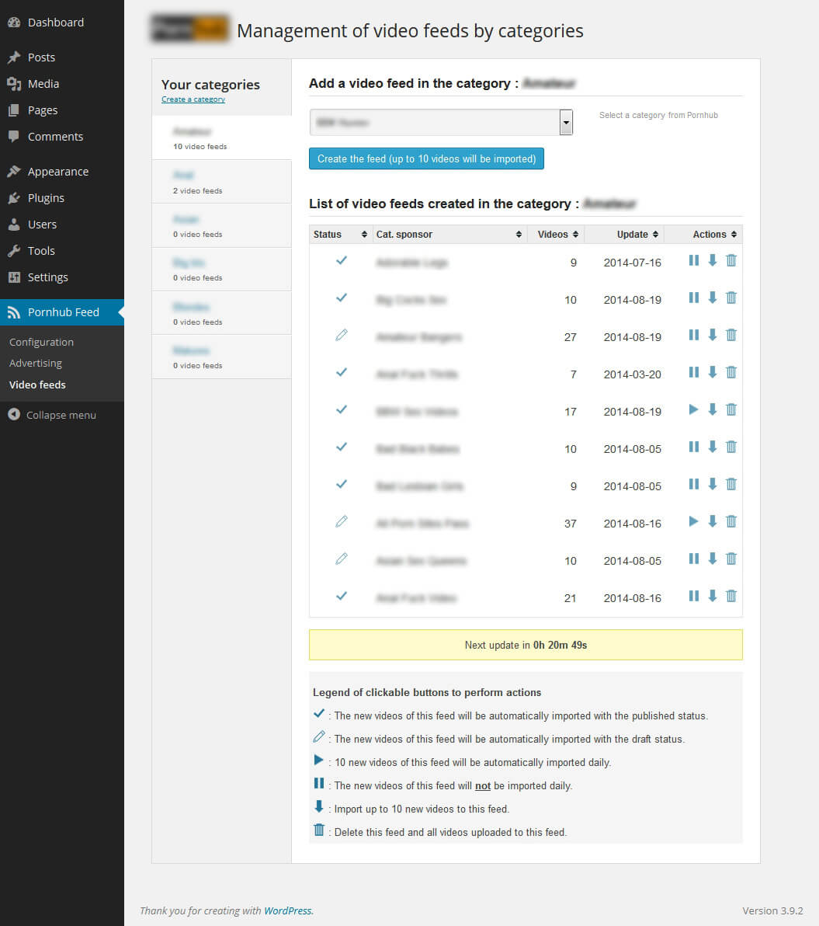This screenshot has height=926, width=819.
Task: Open the WordPress link in the footer
Action: [287, 910]
